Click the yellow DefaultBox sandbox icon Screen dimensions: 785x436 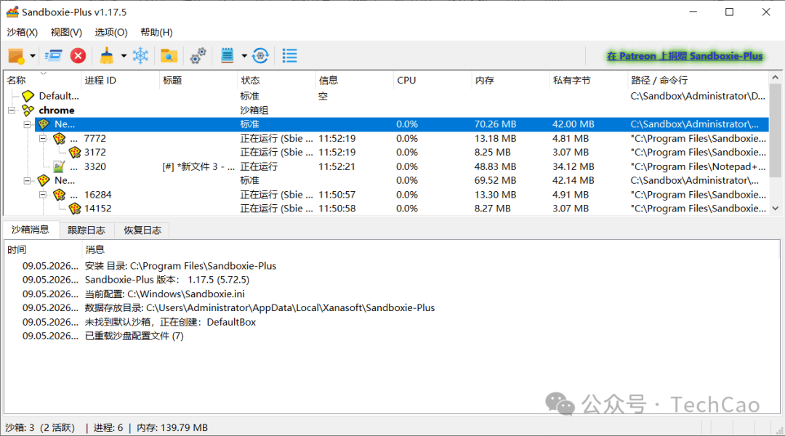pos(28,96)
